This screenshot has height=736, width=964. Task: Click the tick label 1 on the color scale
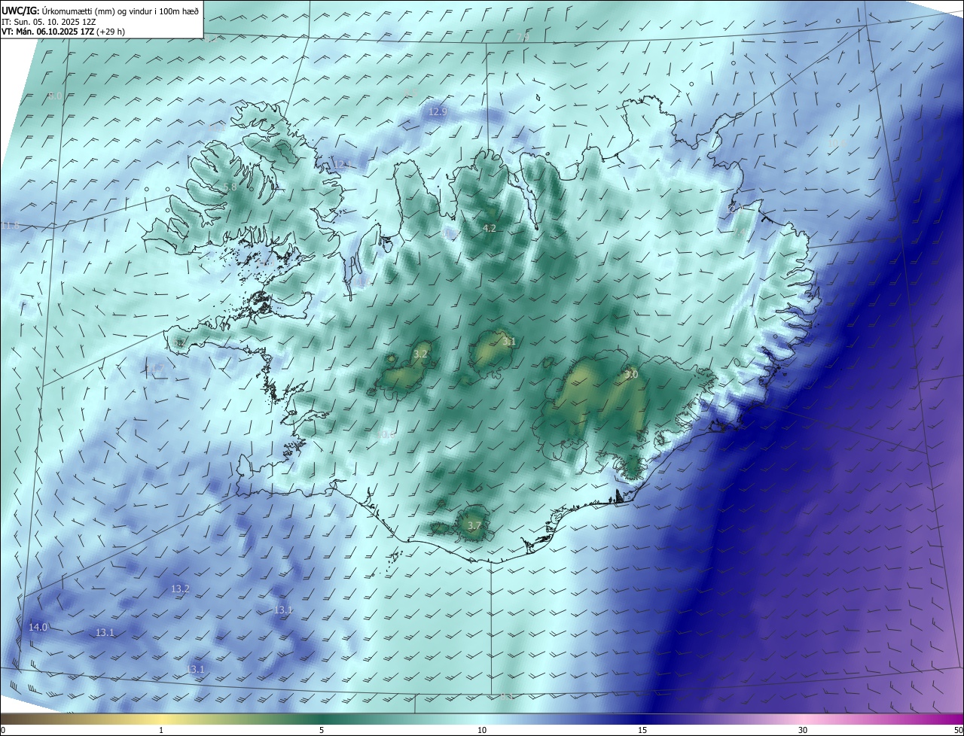[161, 730]
